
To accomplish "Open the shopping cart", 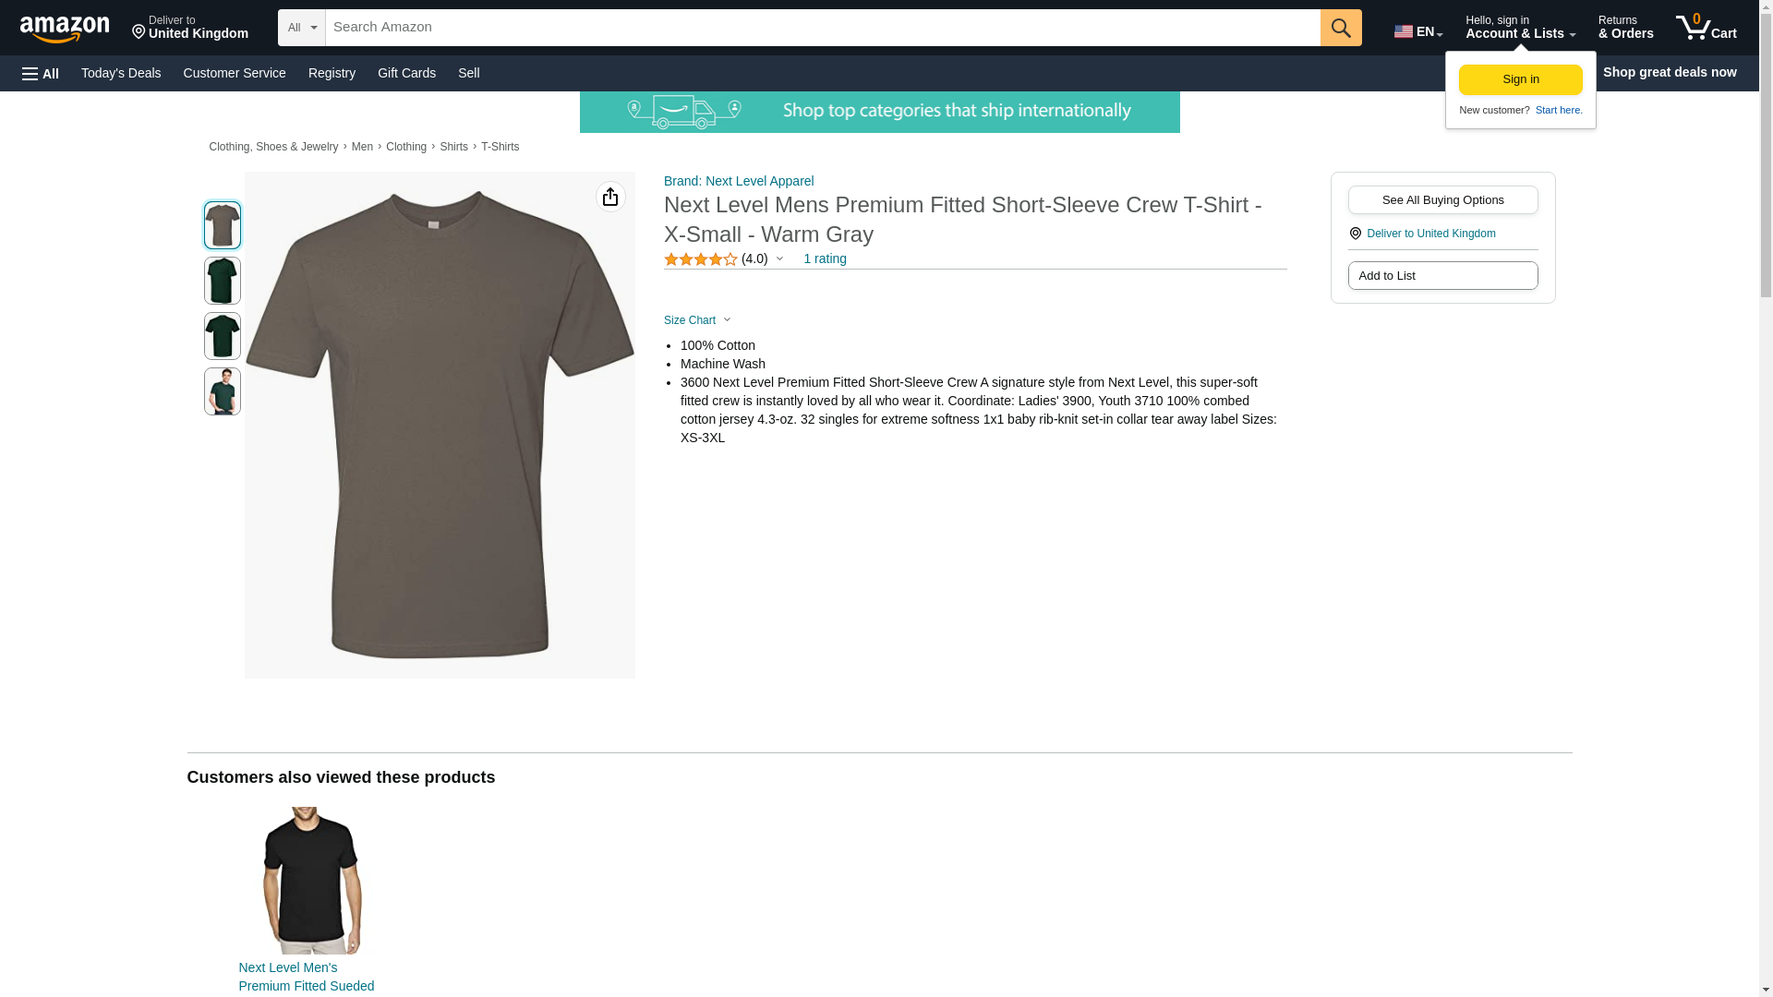I will tap(1706, 27).
